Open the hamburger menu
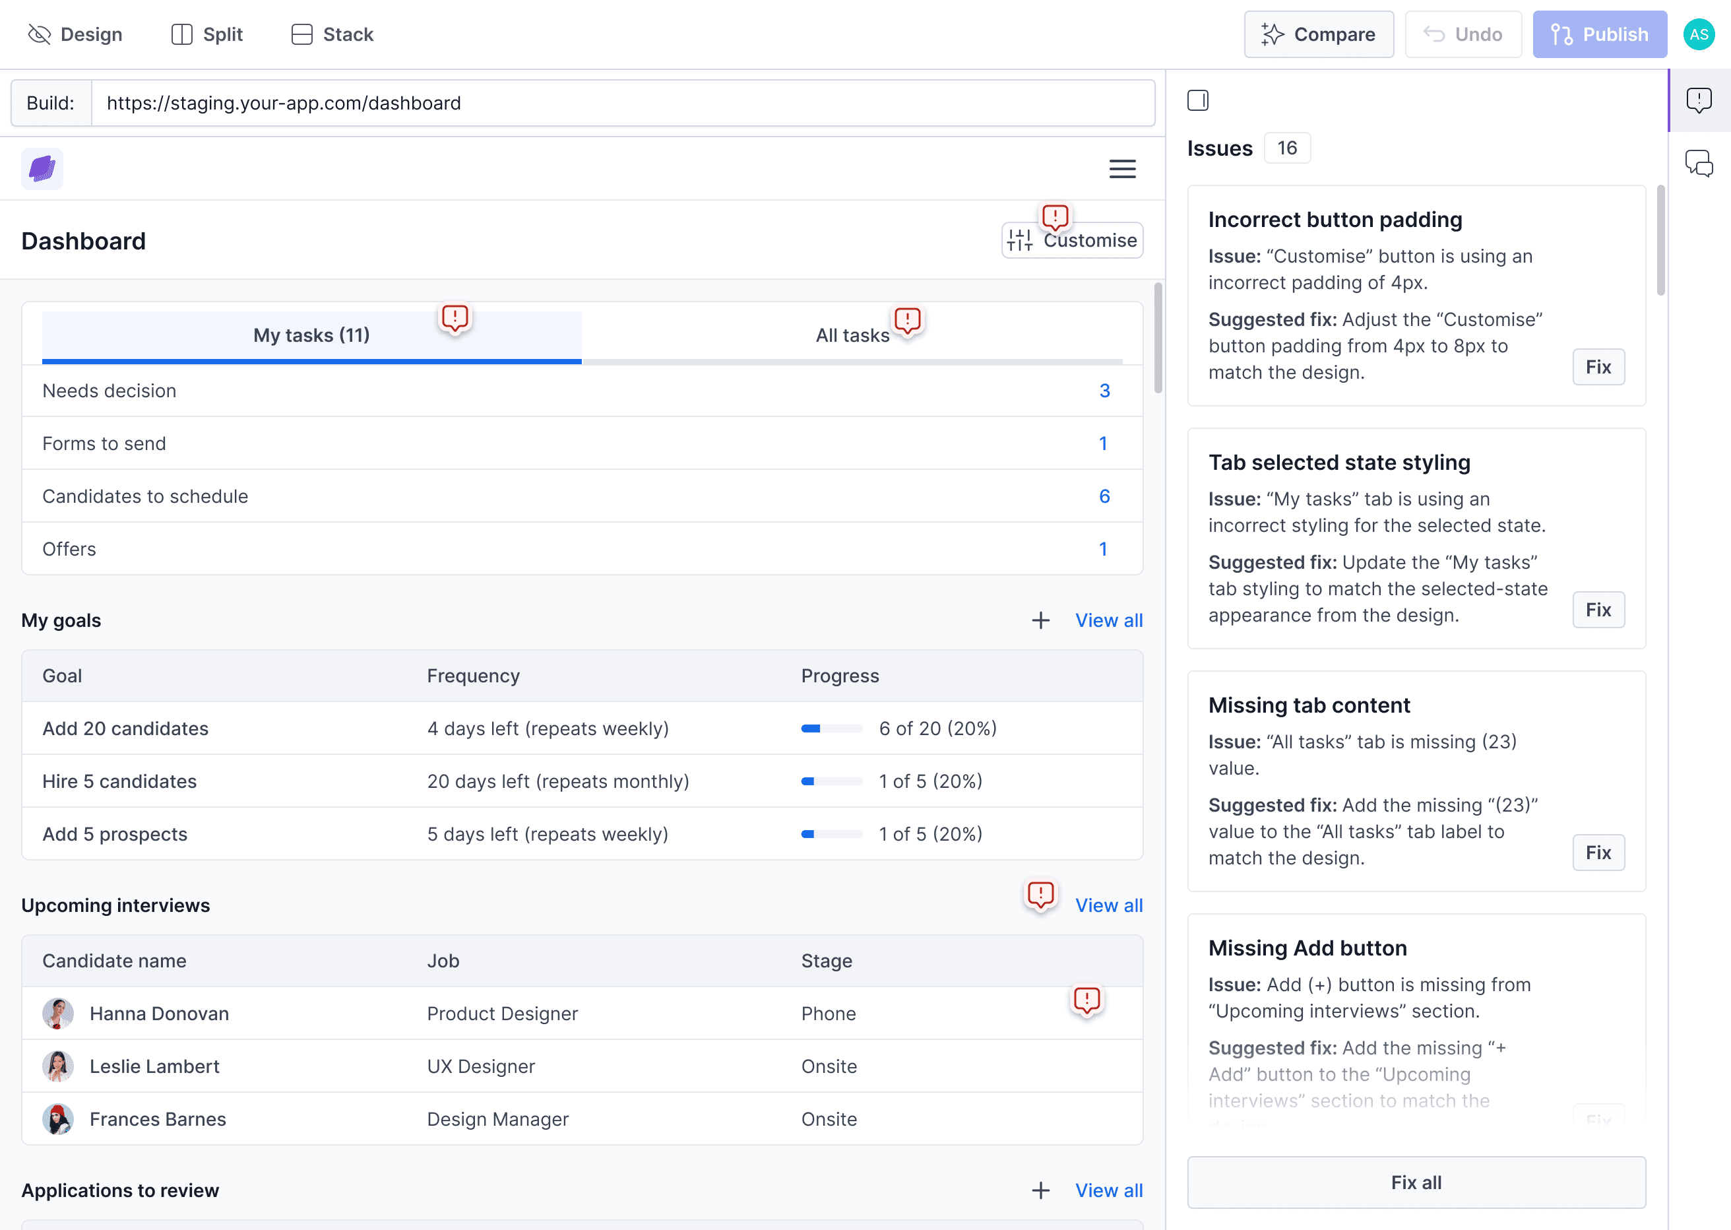The height and width of the screenshot is (1230, 1731). [x=1122, y=168]
